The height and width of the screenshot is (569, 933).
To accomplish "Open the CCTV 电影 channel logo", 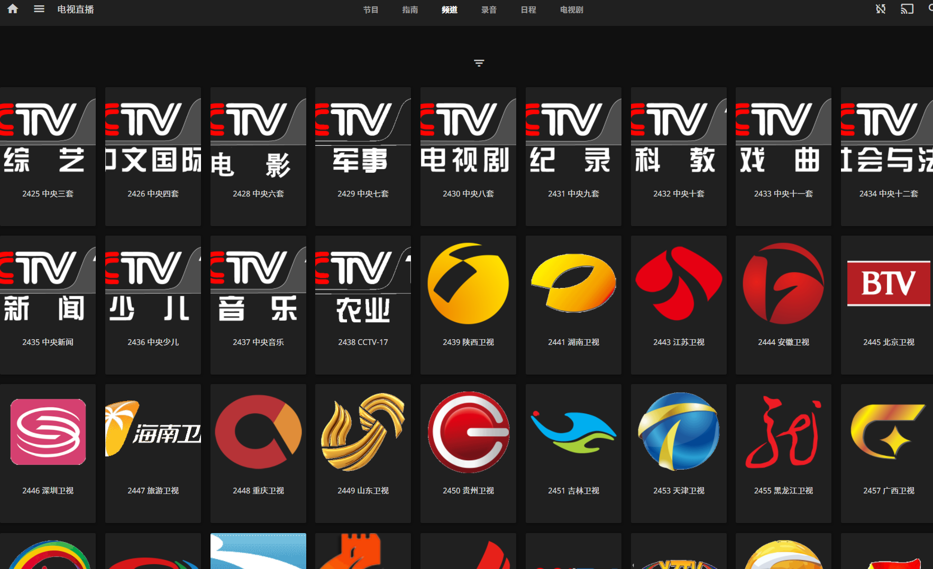I will click(x=258, y=135).
